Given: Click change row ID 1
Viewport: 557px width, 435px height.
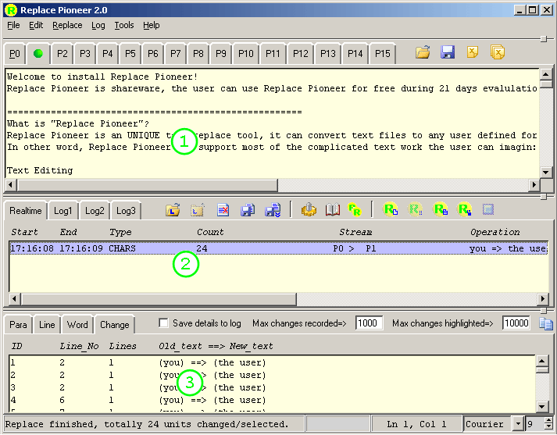Looking at the screenshot, I should 272,362.
